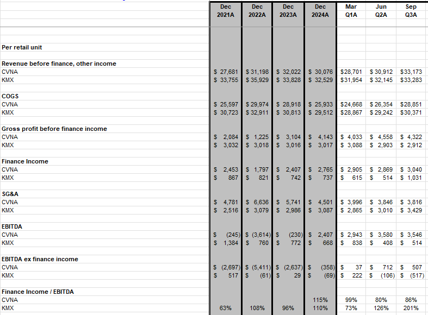
Task: Click SG&A cell 2,516
Action: click(226, 211)
